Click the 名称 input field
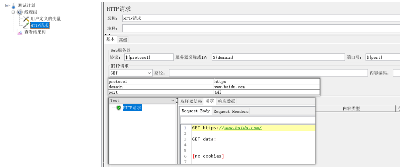 click(261, 18)
